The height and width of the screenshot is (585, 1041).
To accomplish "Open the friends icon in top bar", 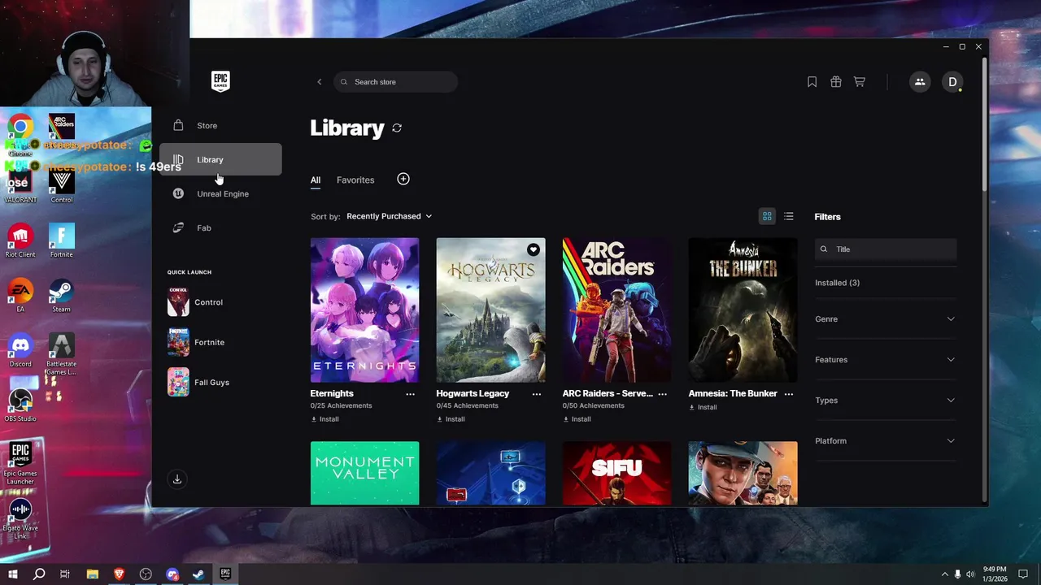I will [920, 82].
